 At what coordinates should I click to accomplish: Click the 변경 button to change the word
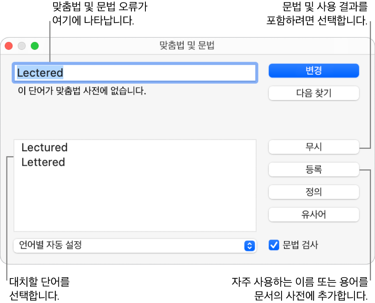(314, 70)
